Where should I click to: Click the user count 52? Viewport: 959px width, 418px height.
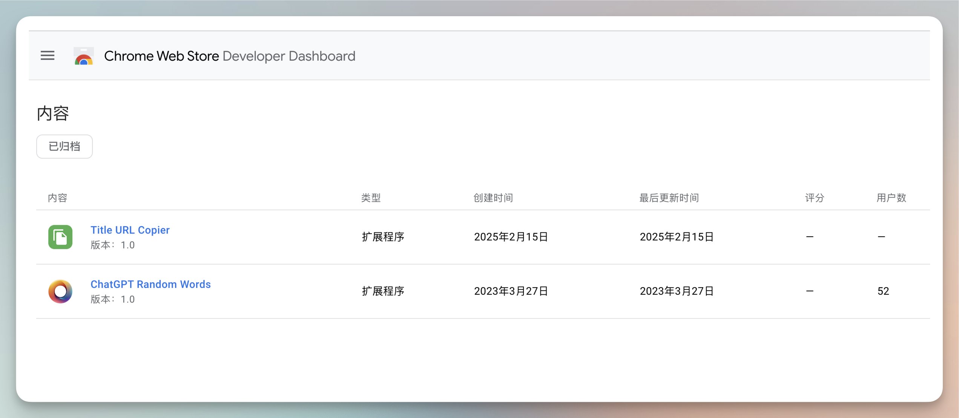click(883, 291)
